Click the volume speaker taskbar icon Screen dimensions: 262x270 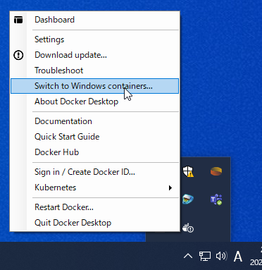pos(221,256)
